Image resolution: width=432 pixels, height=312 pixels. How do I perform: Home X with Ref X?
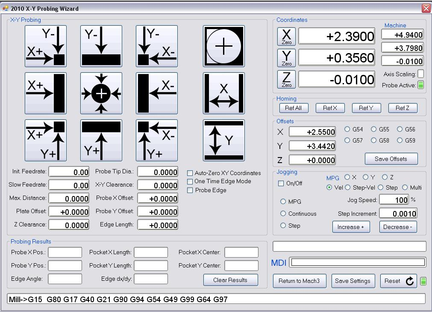click(330, 108)
